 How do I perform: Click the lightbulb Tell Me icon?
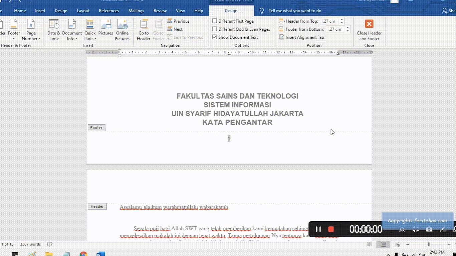(262, 11)
